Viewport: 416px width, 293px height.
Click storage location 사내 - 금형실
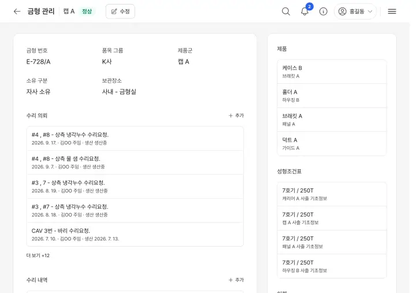pos(119,92)
